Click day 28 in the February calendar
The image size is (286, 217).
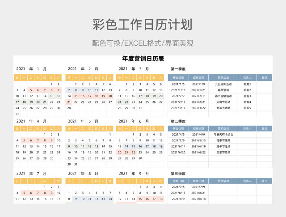pos(69,108)
